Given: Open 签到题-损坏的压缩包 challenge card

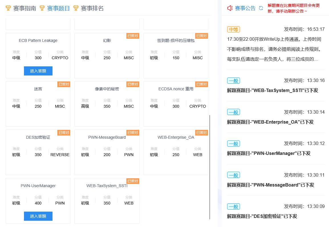Looking at the screenshot, I should point(176,56).
